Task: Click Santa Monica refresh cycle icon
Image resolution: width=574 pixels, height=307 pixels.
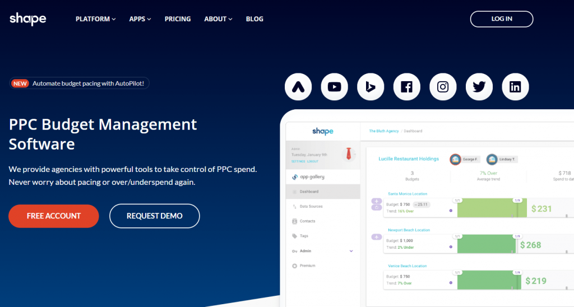Action: (377, 207)
